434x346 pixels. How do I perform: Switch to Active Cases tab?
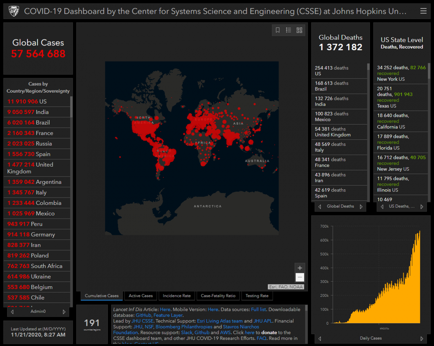(x=141, y=296)
